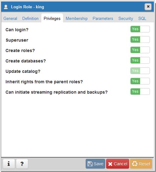Reset the role privilege changes

click(141, 164)
